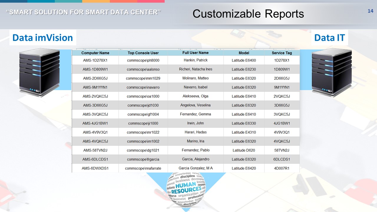The width and height of the screenshot is (377, 212).
Task: Click service tag 4D007R1
Action: 282,168
